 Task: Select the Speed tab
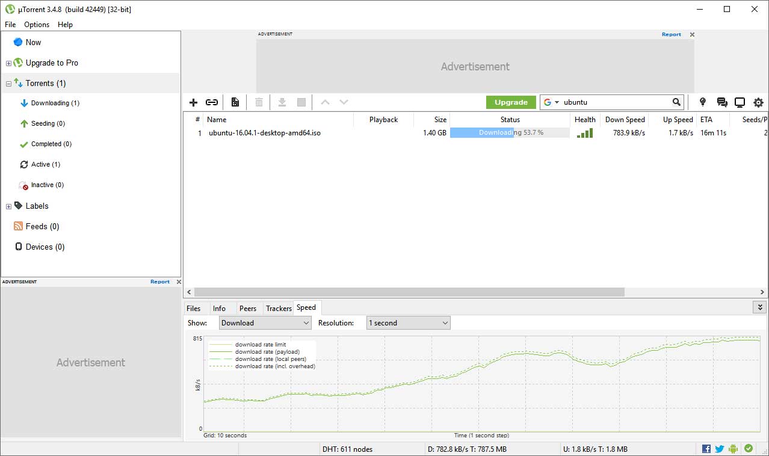pos(306,307)
